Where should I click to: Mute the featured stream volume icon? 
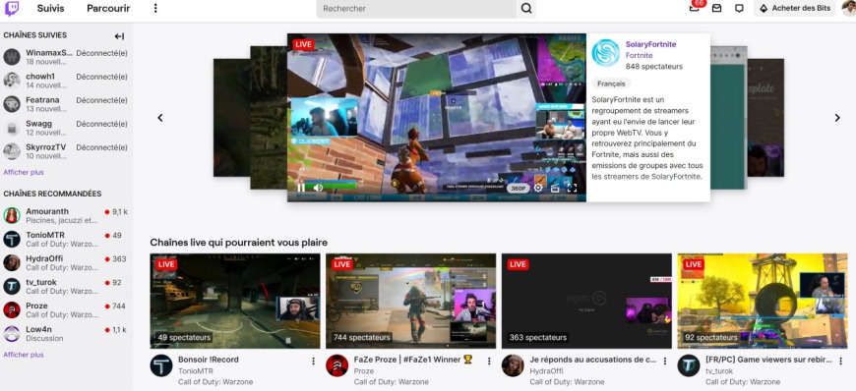coord(318,188)
